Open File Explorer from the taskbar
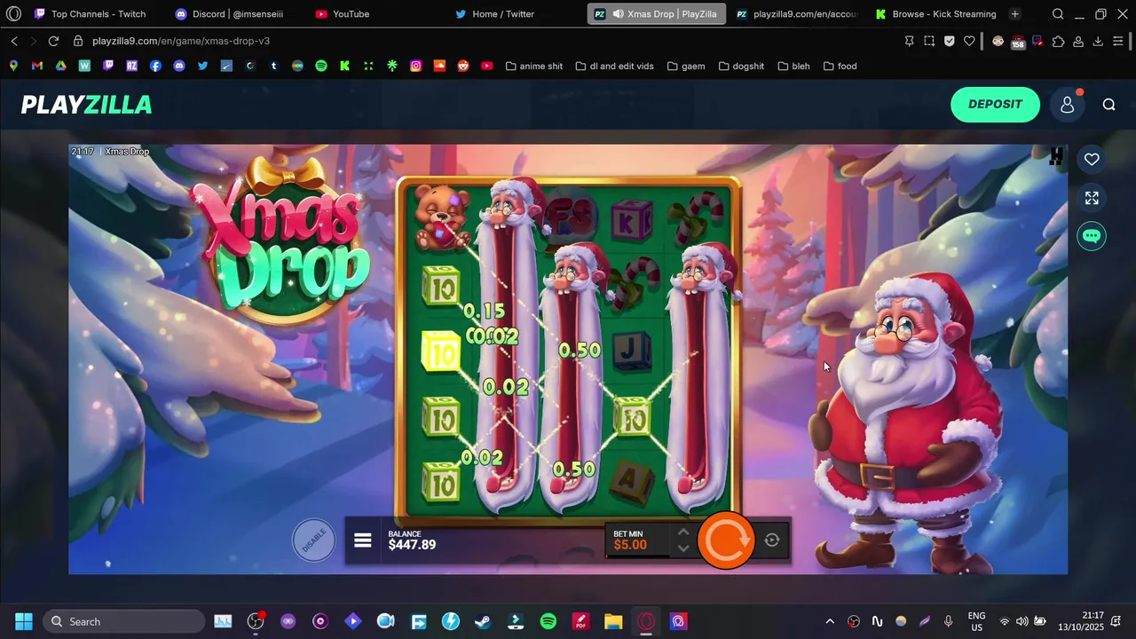Viewport: 1136px width, 639px height. 613,621
